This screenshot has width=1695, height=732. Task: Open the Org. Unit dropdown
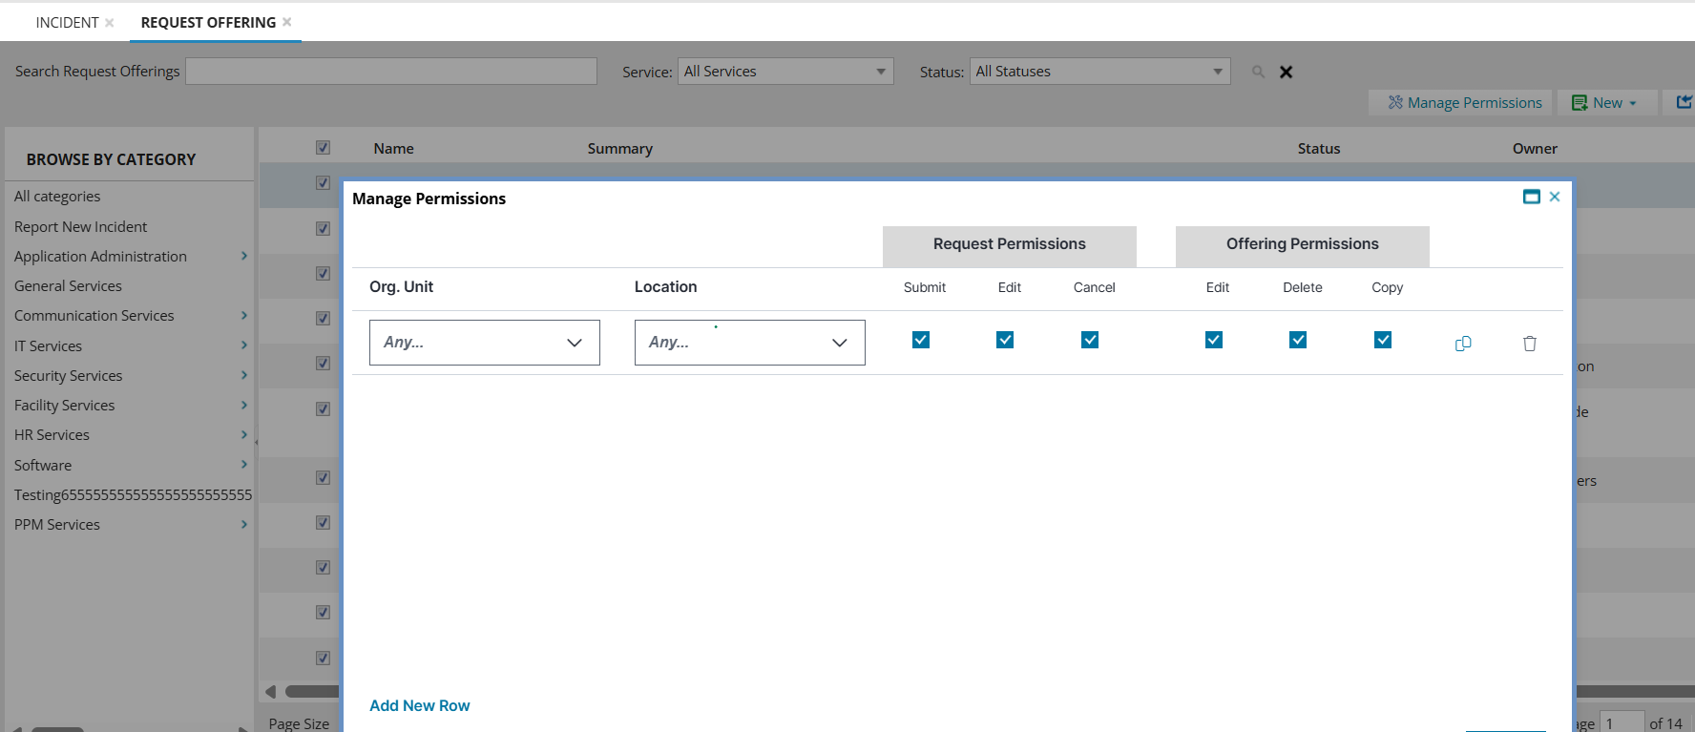point(484,343)
